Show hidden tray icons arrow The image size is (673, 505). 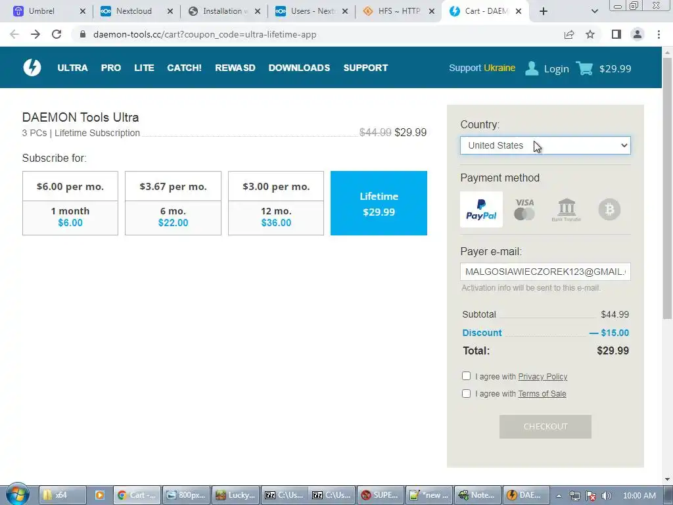559,496
